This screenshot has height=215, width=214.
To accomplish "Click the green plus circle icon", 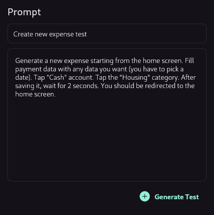I will tap(145, 196).
